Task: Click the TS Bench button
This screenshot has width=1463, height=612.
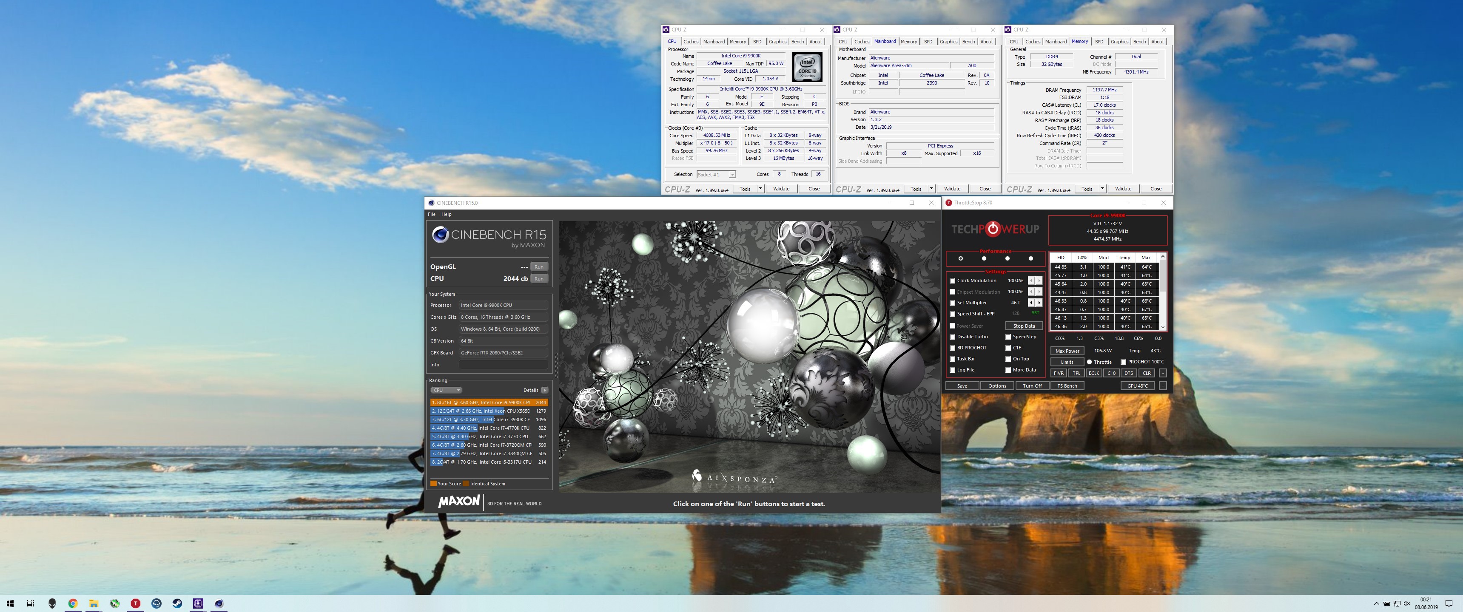Action: [x=1067, y=386]
